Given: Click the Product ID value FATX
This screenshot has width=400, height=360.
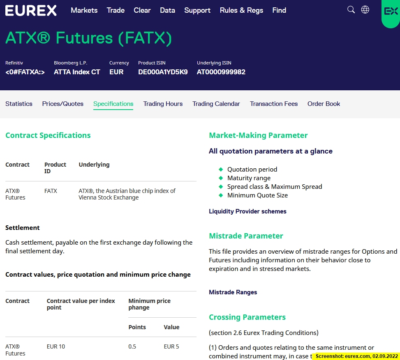Looking at the screenshot, I should [51, 191].
